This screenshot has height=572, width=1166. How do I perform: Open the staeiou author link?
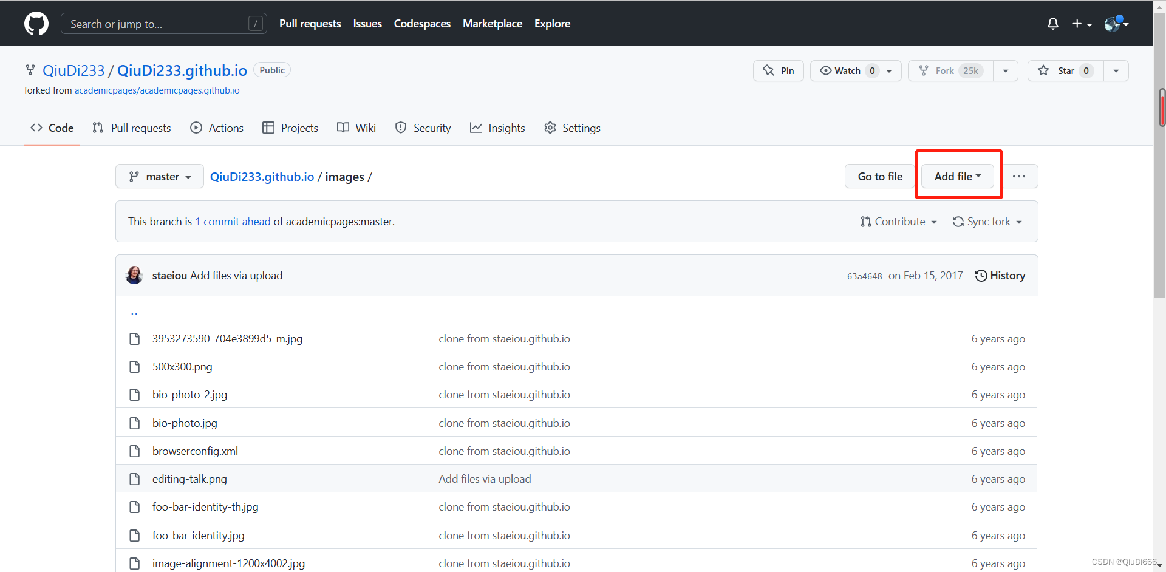(x=169, y=276)
